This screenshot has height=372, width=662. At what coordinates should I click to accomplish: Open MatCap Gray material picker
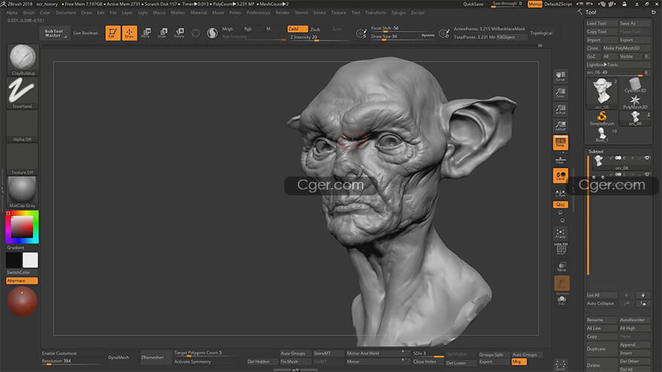(x=23, y=192)
